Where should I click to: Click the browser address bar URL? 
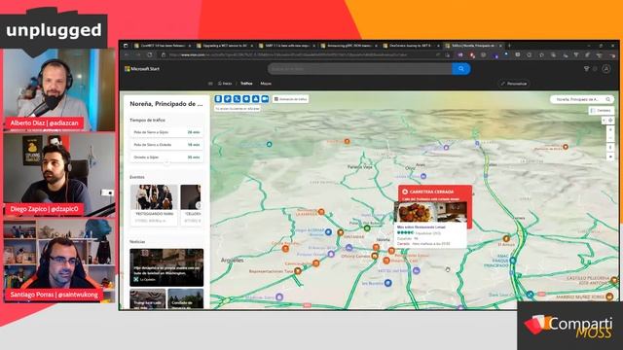[288, 54]
